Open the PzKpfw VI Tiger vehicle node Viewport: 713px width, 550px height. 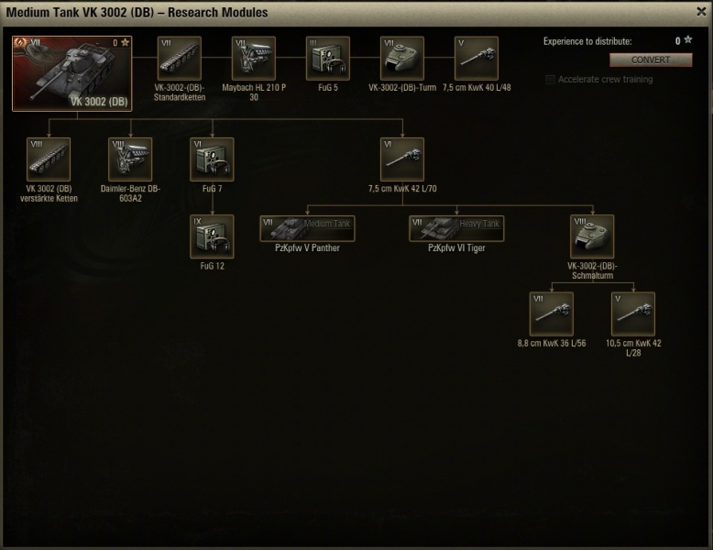pos(456,228)
